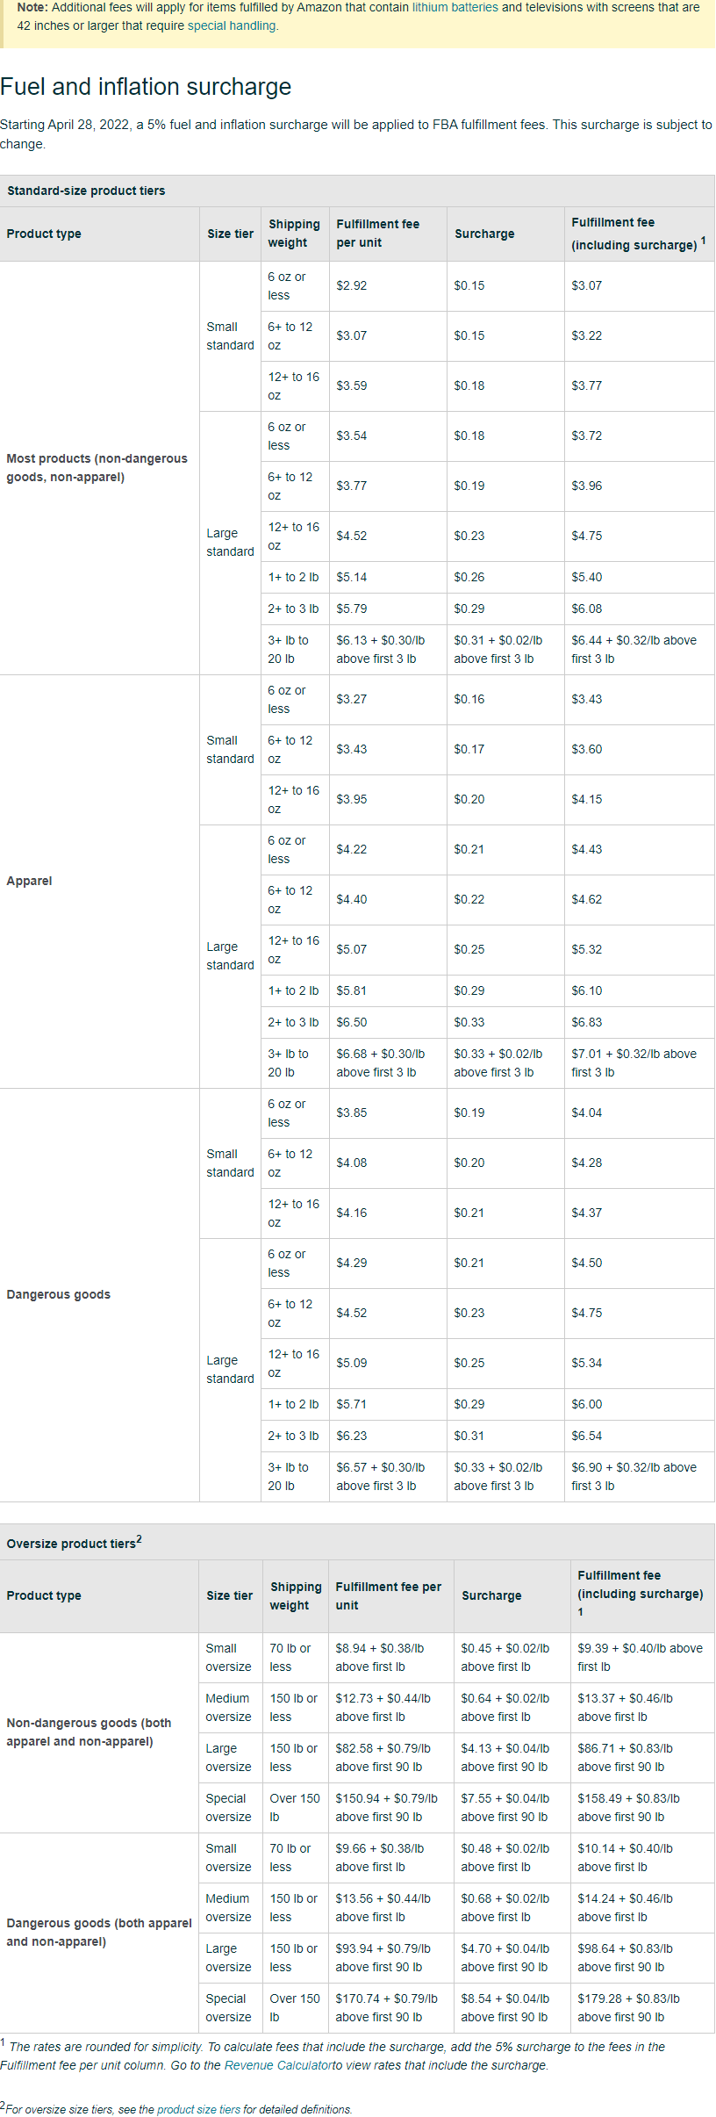Open the special handling link
This screenshot has width=716, height=2117.
(232, 25)
